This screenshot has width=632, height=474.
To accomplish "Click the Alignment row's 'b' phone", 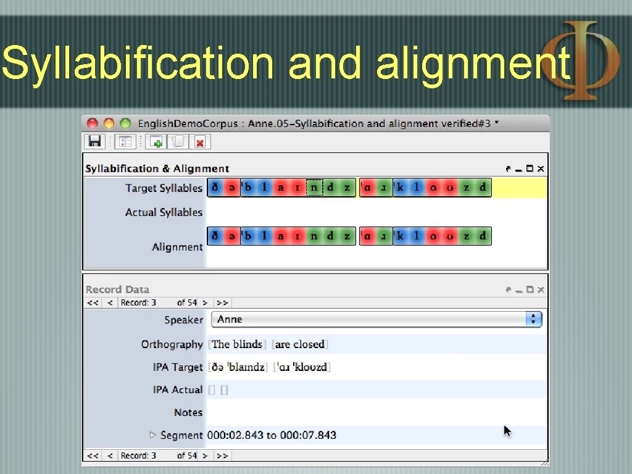I will click(x=248, y=236).
